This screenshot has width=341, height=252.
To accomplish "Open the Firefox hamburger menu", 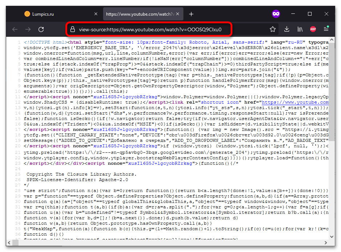I will (x=326, y=29).
